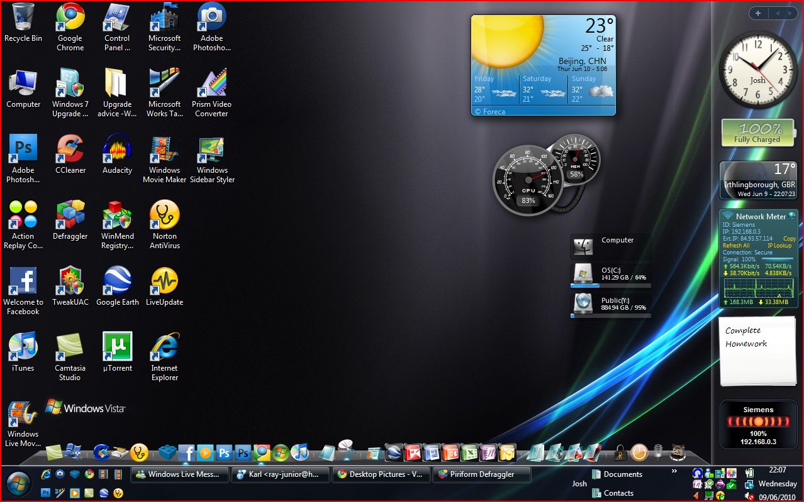Click the Word icon in the dock
The width and height of the screenshot is (804, 502).
pos(431,452)
